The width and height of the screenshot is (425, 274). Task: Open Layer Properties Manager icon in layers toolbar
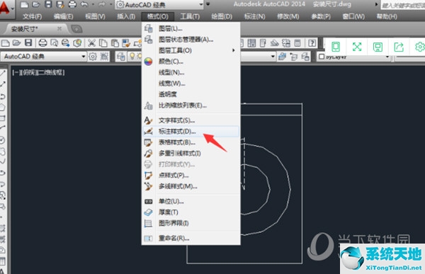click(120, 57)
